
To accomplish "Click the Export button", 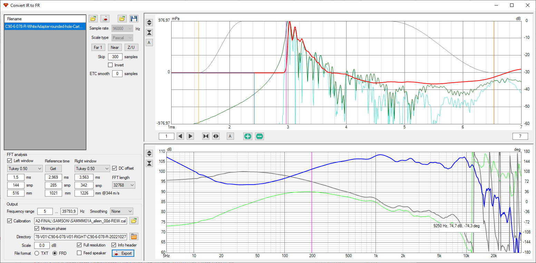I will pyautogui.click(x=123, y=253).
